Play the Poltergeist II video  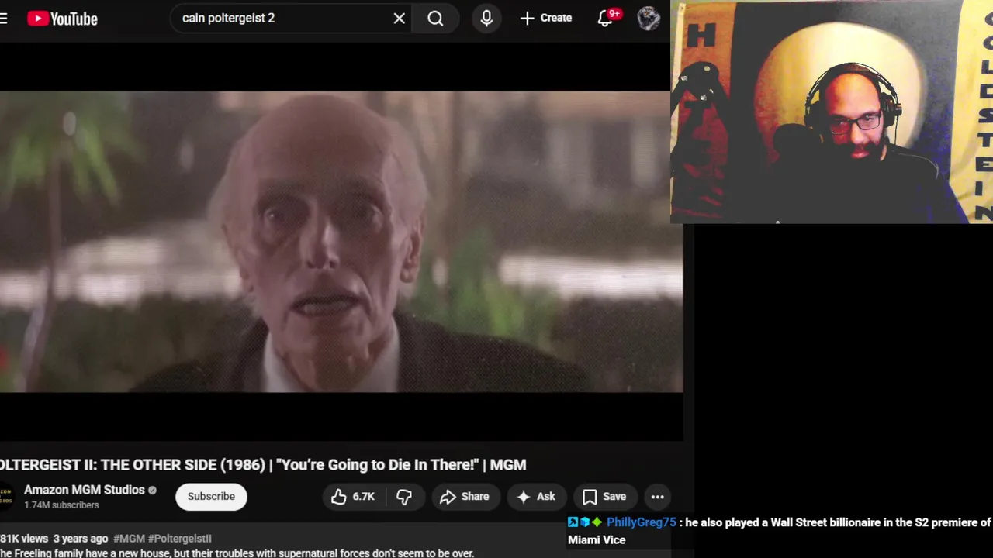[341, 241]
